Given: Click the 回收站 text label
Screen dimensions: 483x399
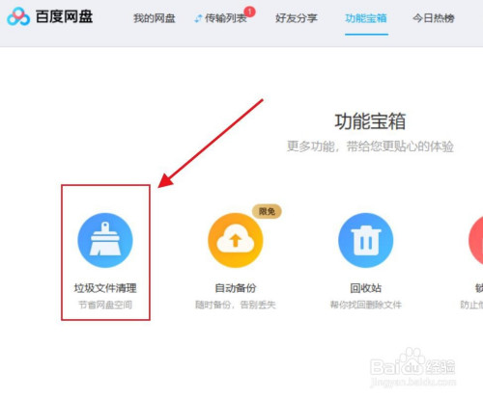Looking at the screenshot, I should click(x=366, y=288).
